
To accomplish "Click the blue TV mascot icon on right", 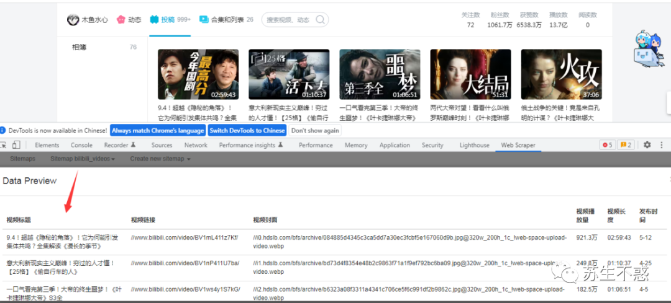I will coord(648,50).
